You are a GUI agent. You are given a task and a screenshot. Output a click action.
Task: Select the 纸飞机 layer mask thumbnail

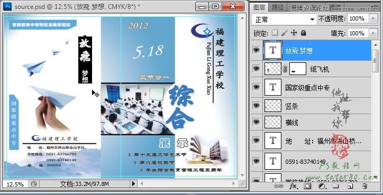tap(298, 69)
